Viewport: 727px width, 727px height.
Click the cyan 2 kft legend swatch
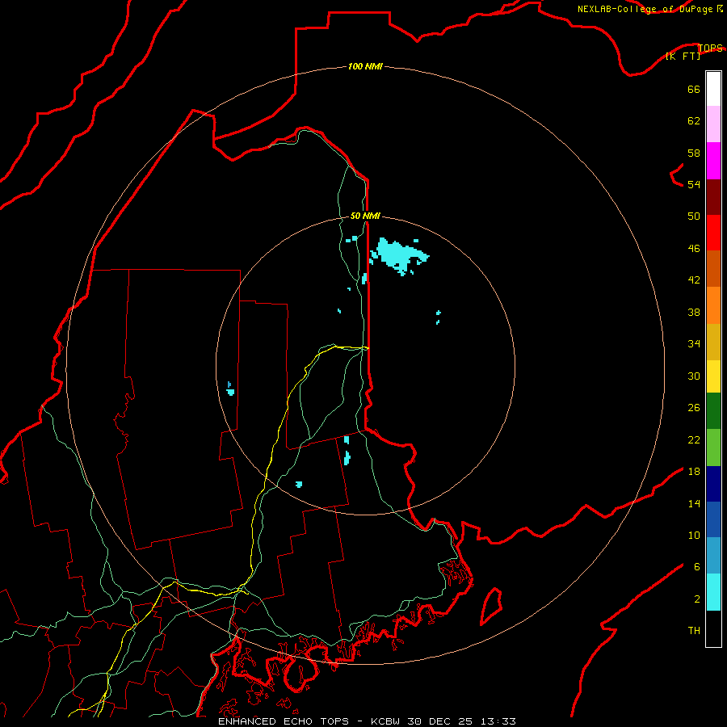click(x=713, y=592)
